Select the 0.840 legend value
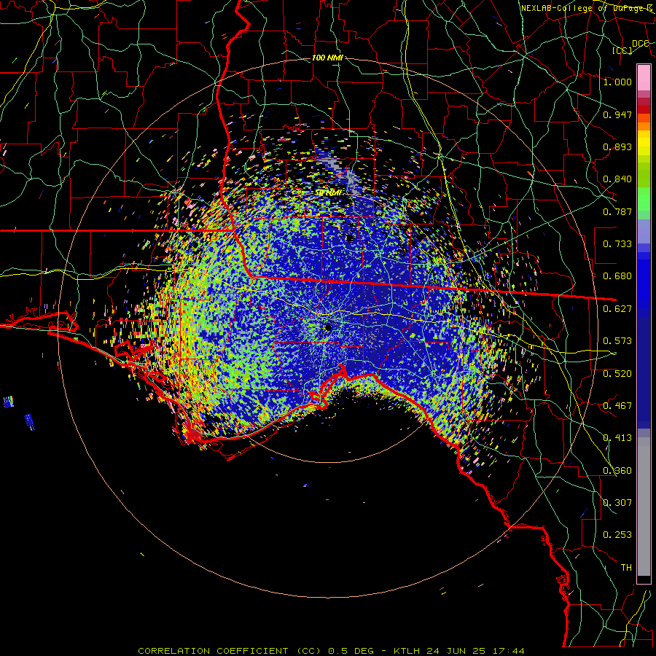 [617, 179]
